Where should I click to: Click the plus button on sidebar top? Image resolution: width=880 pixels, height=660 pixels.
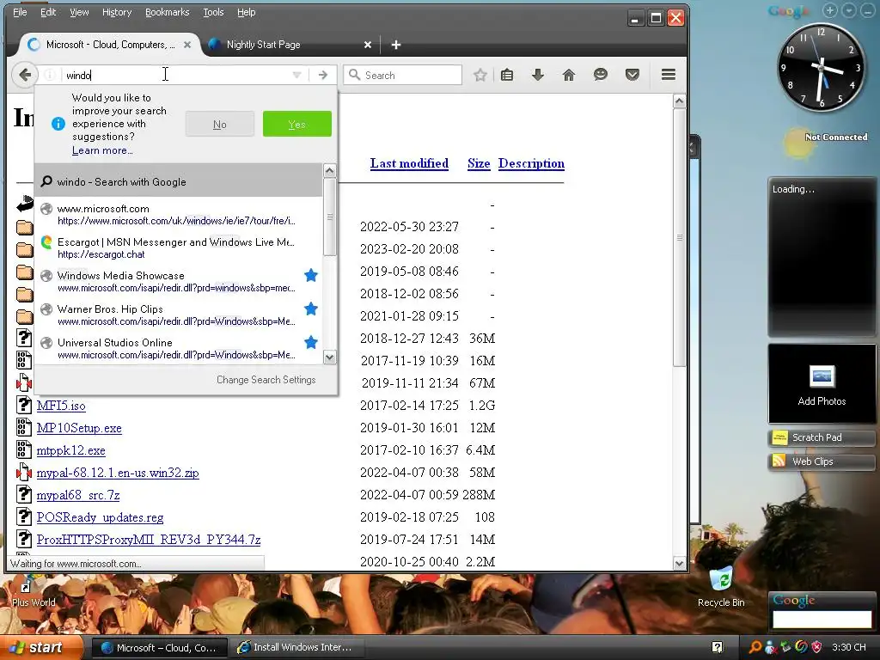click(830, 10)
